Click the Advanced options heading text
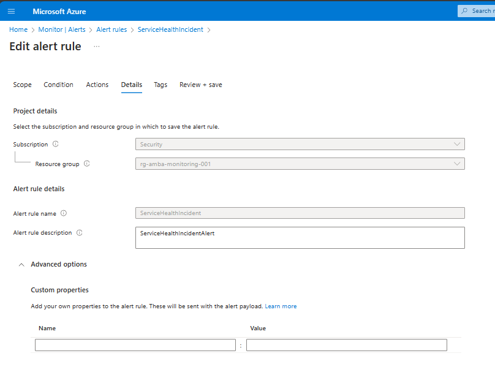This screenshot has height=383, width=495. tap(59, 264)
